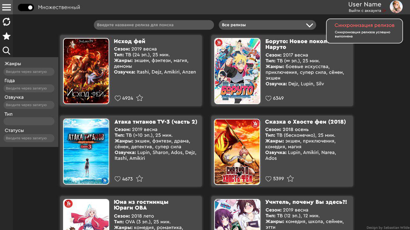Click Синхронизация релизов notification title
410x230 pixels.
point(365,25)
